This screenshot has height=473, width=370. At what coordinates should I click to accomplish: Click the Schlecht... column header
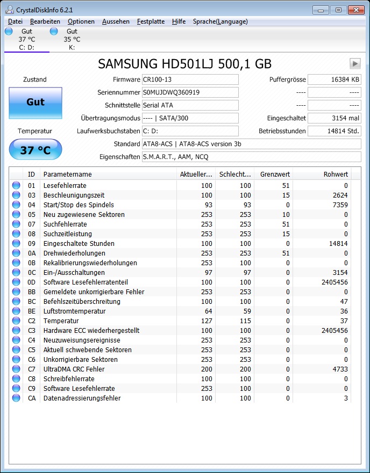point(234,174)
